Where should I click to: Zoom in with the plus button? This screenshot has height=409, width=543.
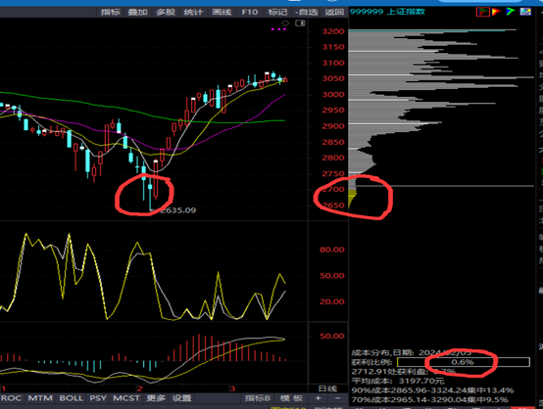coord(318,398)
